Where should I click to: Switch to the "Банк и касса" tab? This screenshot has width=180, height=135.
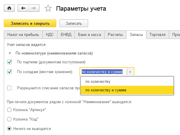coord(90,34)
